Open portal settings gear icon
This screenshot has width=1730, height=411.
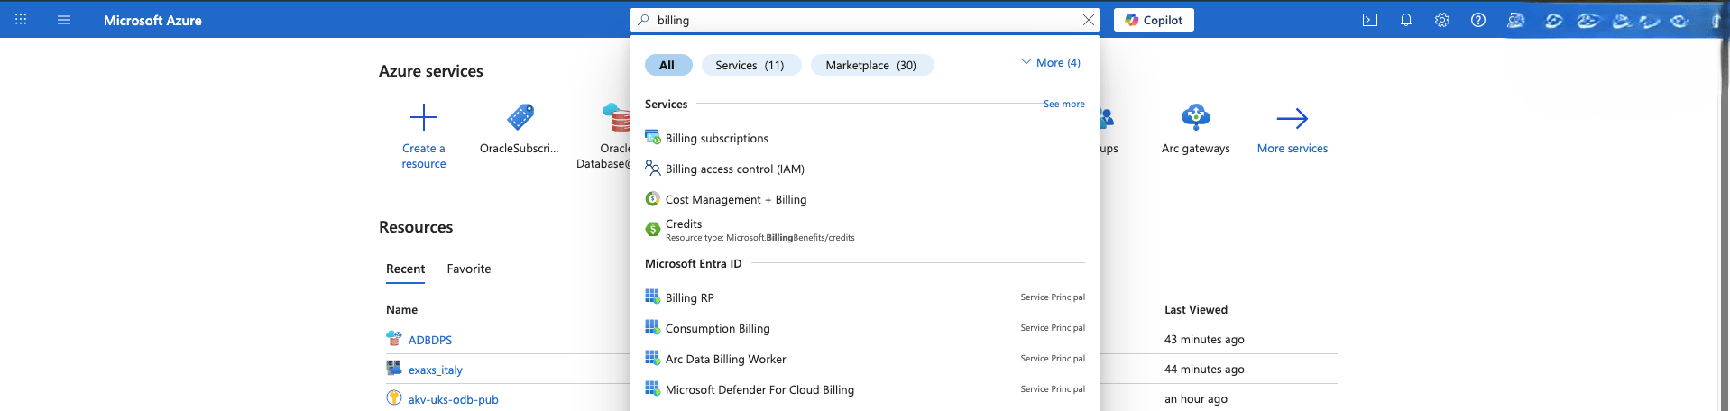[1441, 20]
